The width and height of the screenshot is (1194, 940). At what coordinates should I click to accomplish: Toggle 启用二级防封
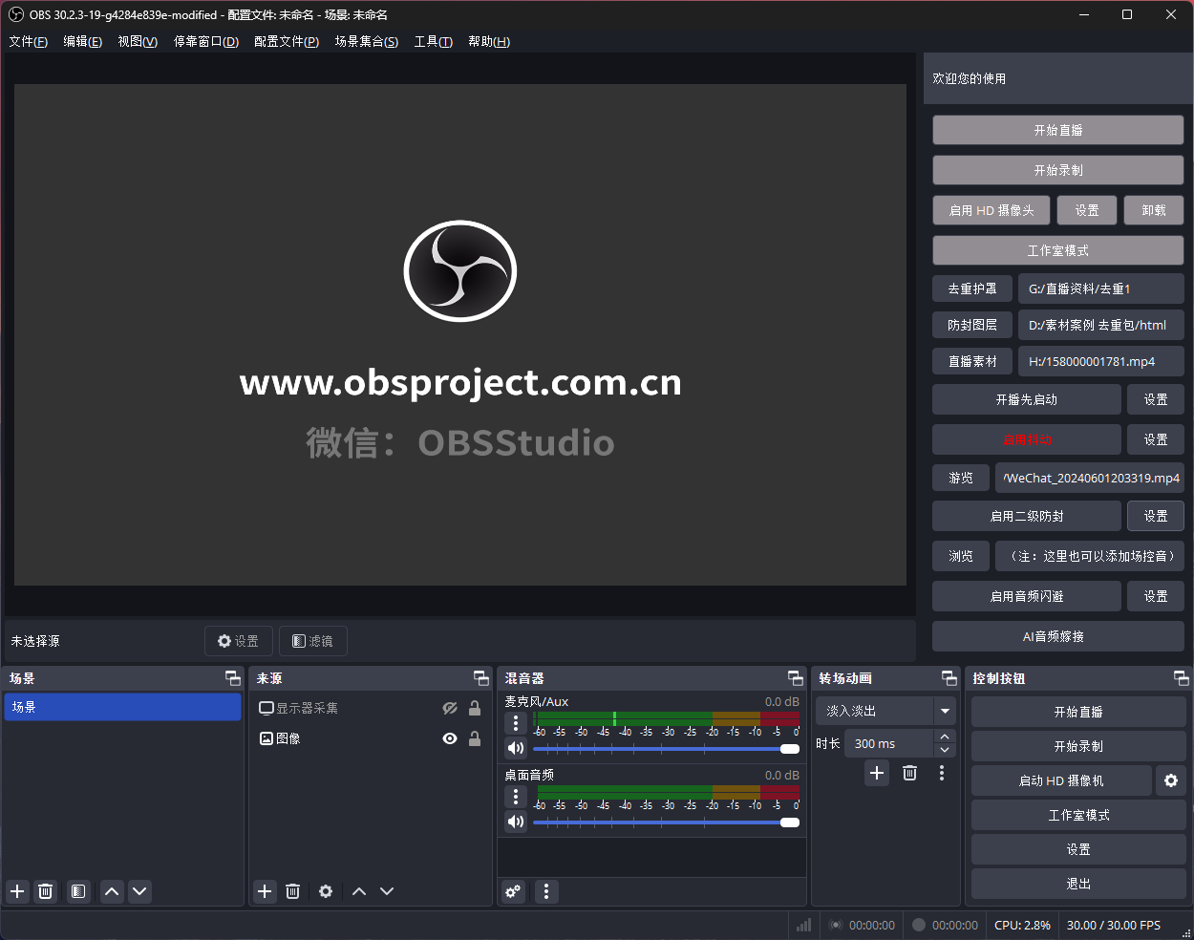tap(1027, 516)
